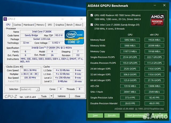
Task: Switch to the Caches tab
Action: (17, 25)
